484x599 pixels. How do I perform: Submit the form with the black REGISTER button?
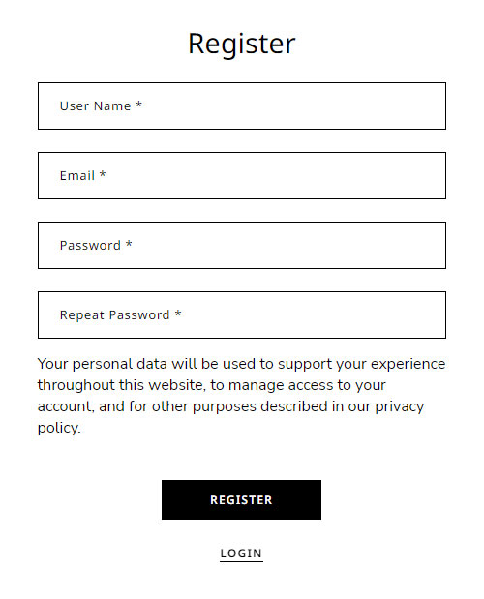click(x=241, y=499)
